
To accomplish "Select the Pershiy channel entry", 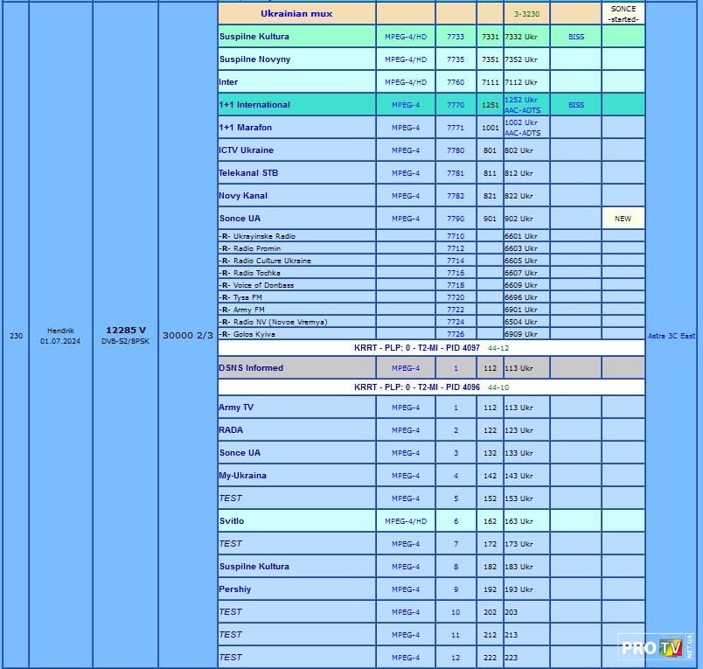I will pyautogui.click(x=235, y=589).
